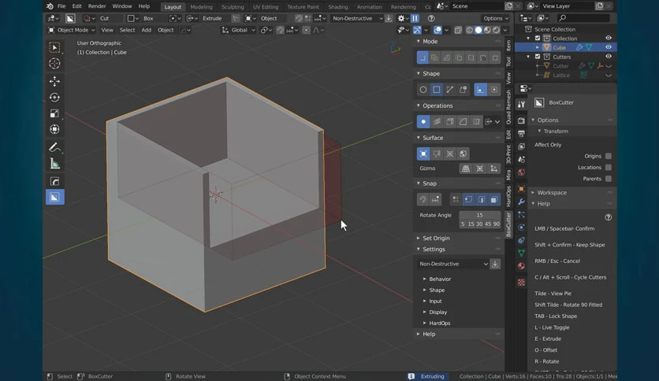
Task: Click the Gizmo grid icon
Action: (466, 168)
